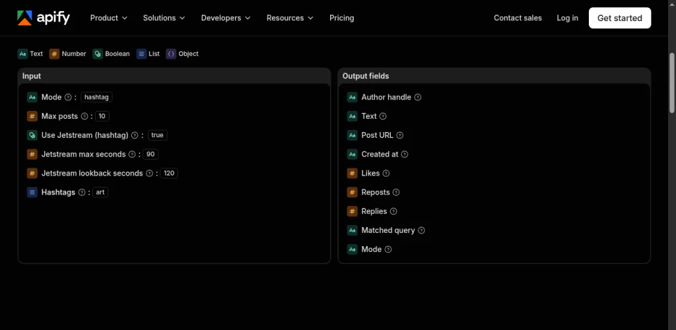Click the 'Author handle' field label
Image resolution: width=676 pixels, height=330 pixels.
pyautogui.click(x=386, y=98)
